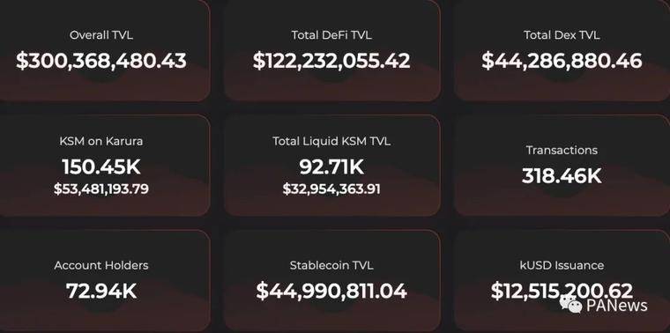Click the $44,286,880.46 amount

(562, 61)
